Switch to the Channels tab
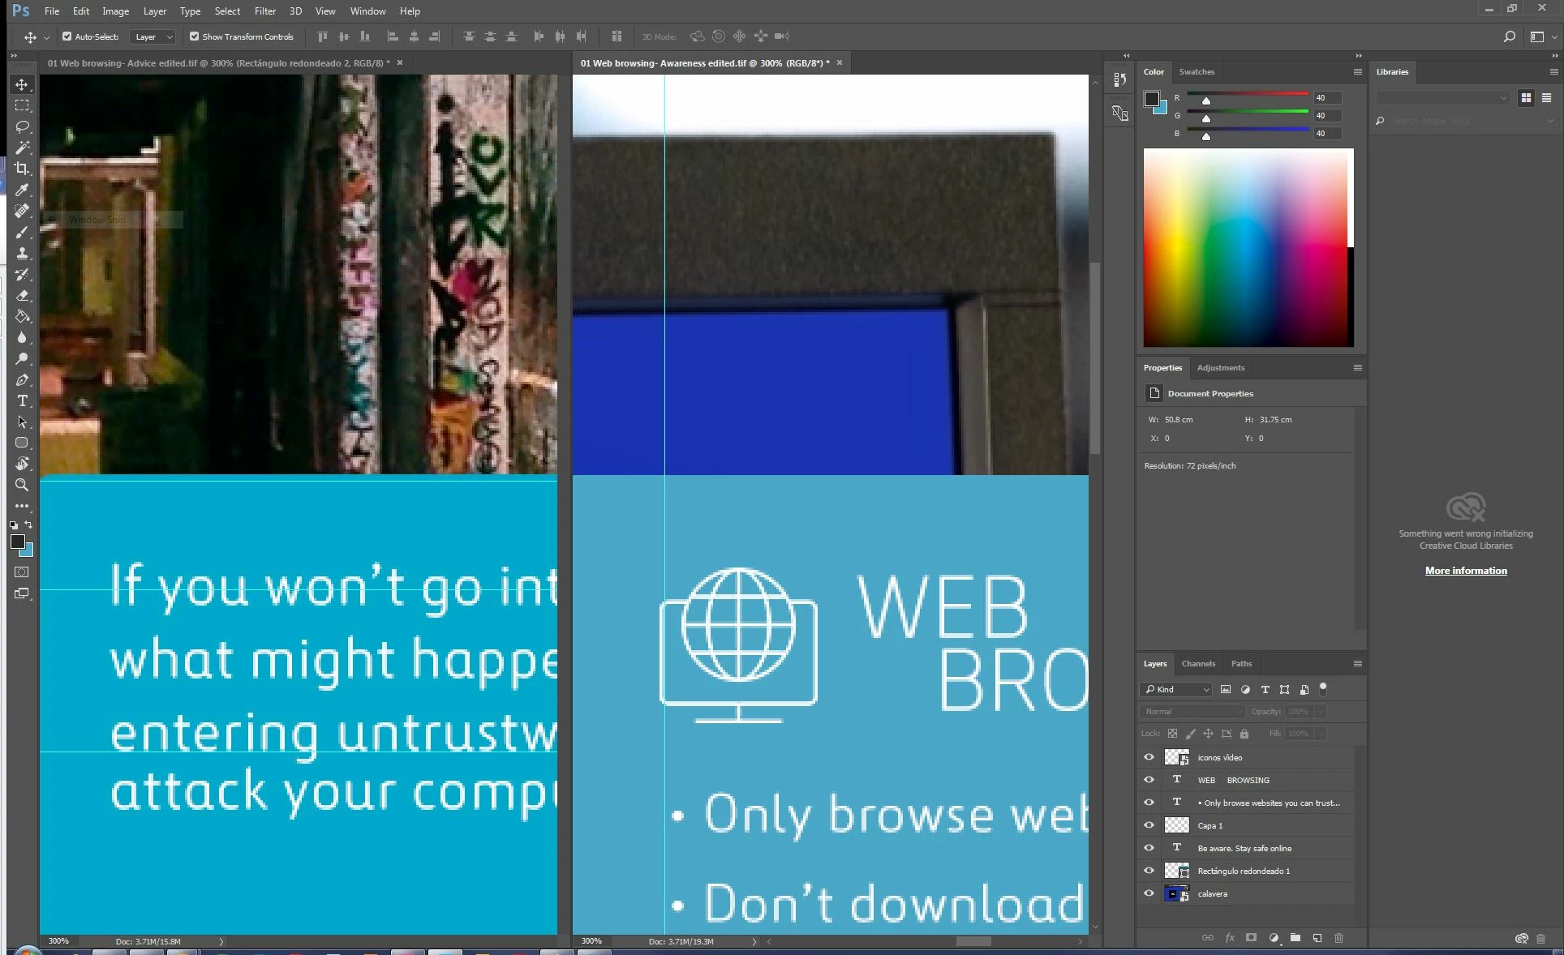 tap(1198, 663)
